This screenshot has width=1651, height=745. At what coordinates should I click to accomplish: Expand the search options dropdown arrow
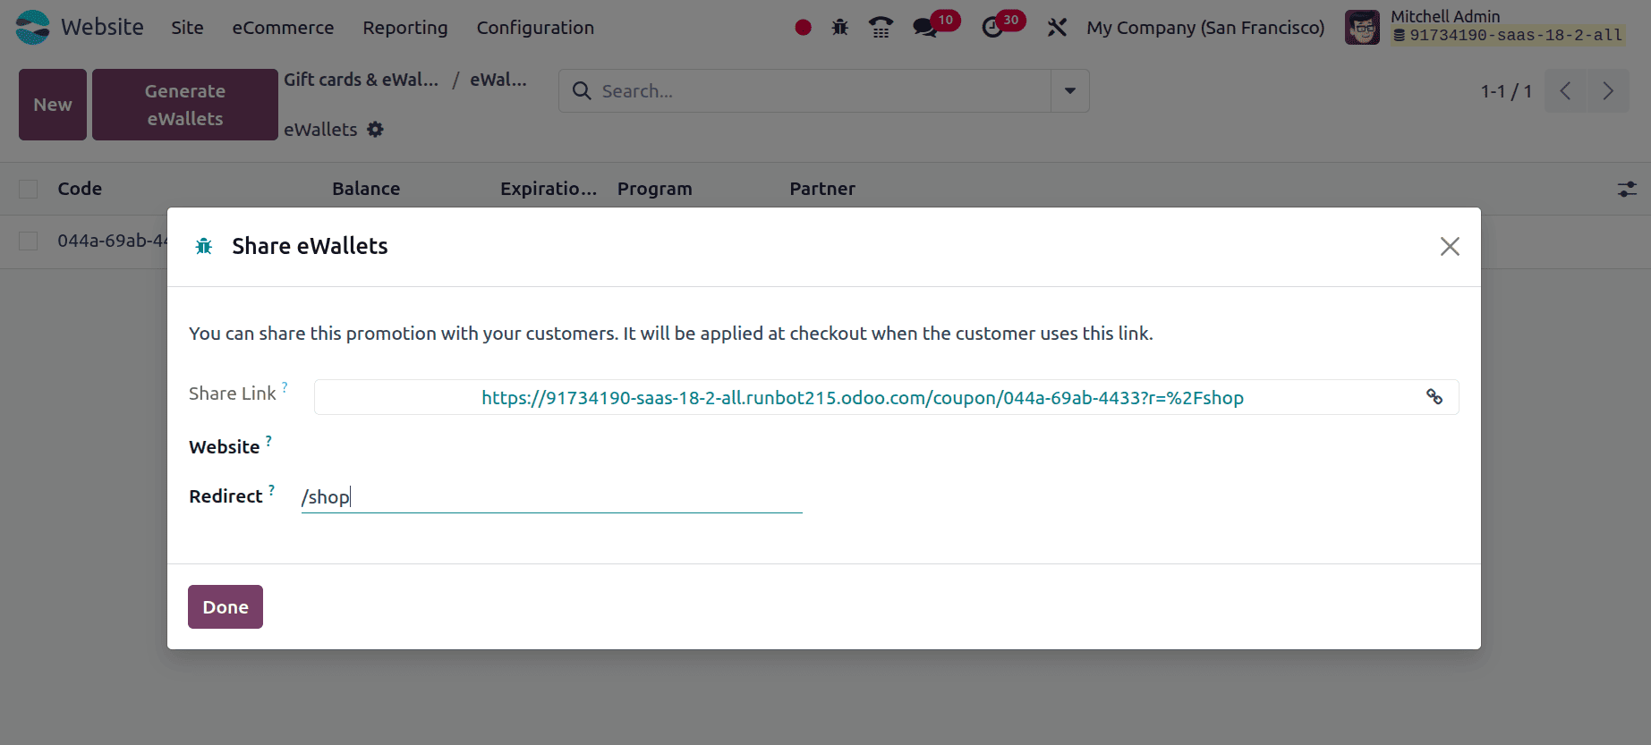(x=1069, y=91)
